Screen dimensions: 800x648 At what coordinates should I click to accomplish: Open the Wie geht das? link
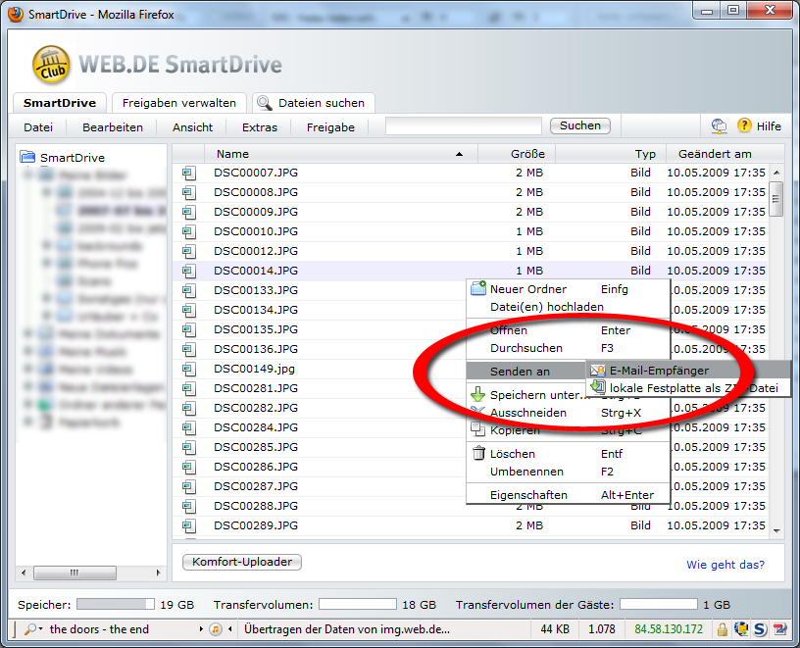(x=725, y=565)
